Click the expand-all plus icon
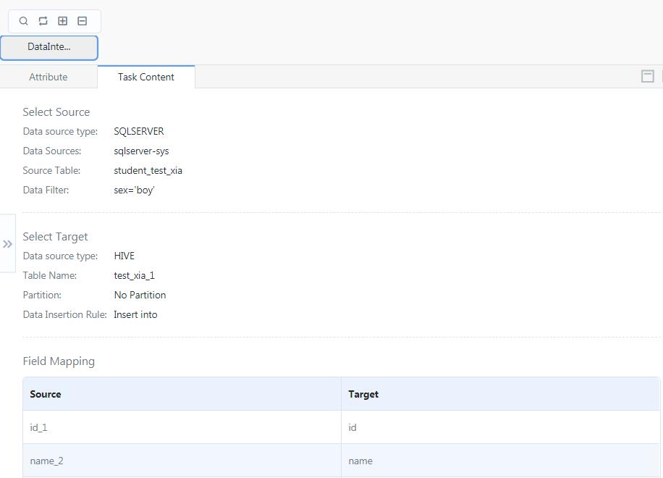The height and width of the screenshot is (478, 663). 62,21
